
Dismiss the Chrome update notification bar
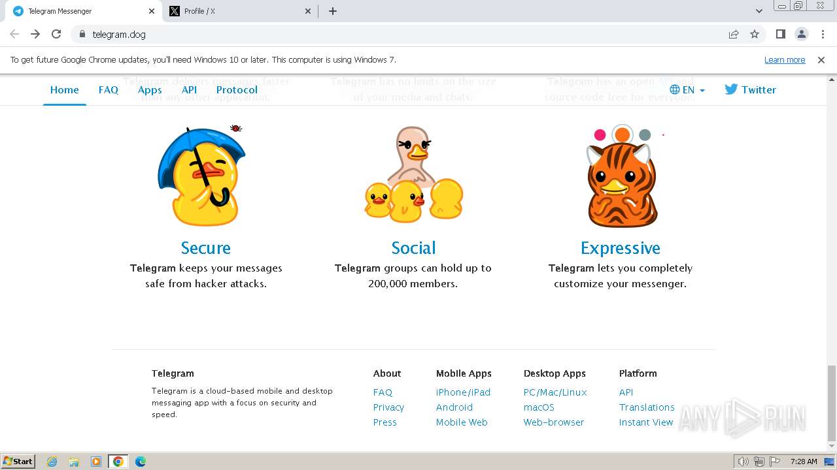click(821, 59)
